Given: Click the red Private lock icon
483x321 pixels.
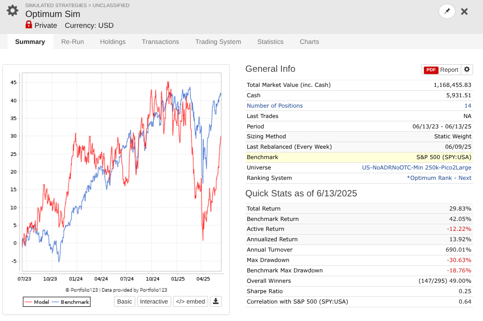Looking at the screenshot, I should [29, 25].
